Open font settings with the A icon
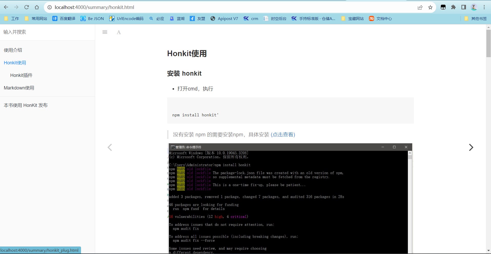 (119, 32)
